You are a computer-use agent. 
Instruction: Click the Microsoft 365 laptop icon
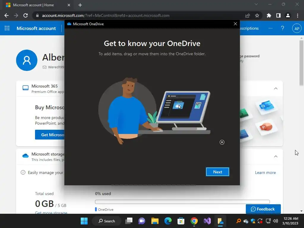[26, 88]
